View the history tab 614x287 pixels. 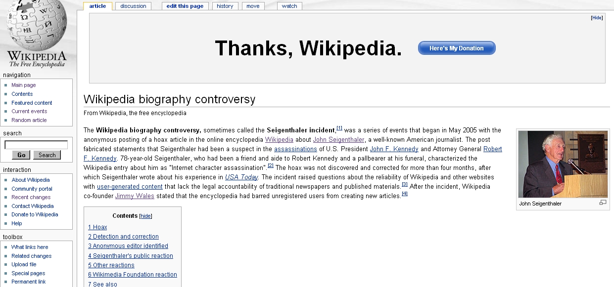[x=225, y=6]
